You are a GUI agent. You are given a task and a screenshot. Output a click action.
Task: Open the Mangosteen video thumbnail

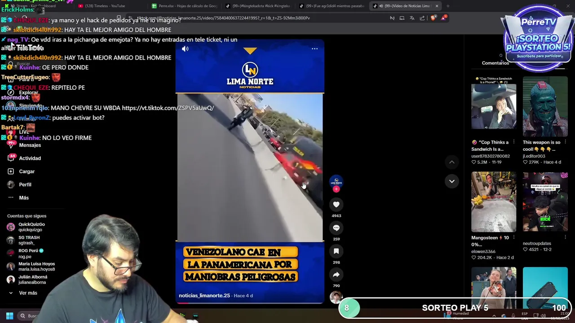click(x=494, y=202)
